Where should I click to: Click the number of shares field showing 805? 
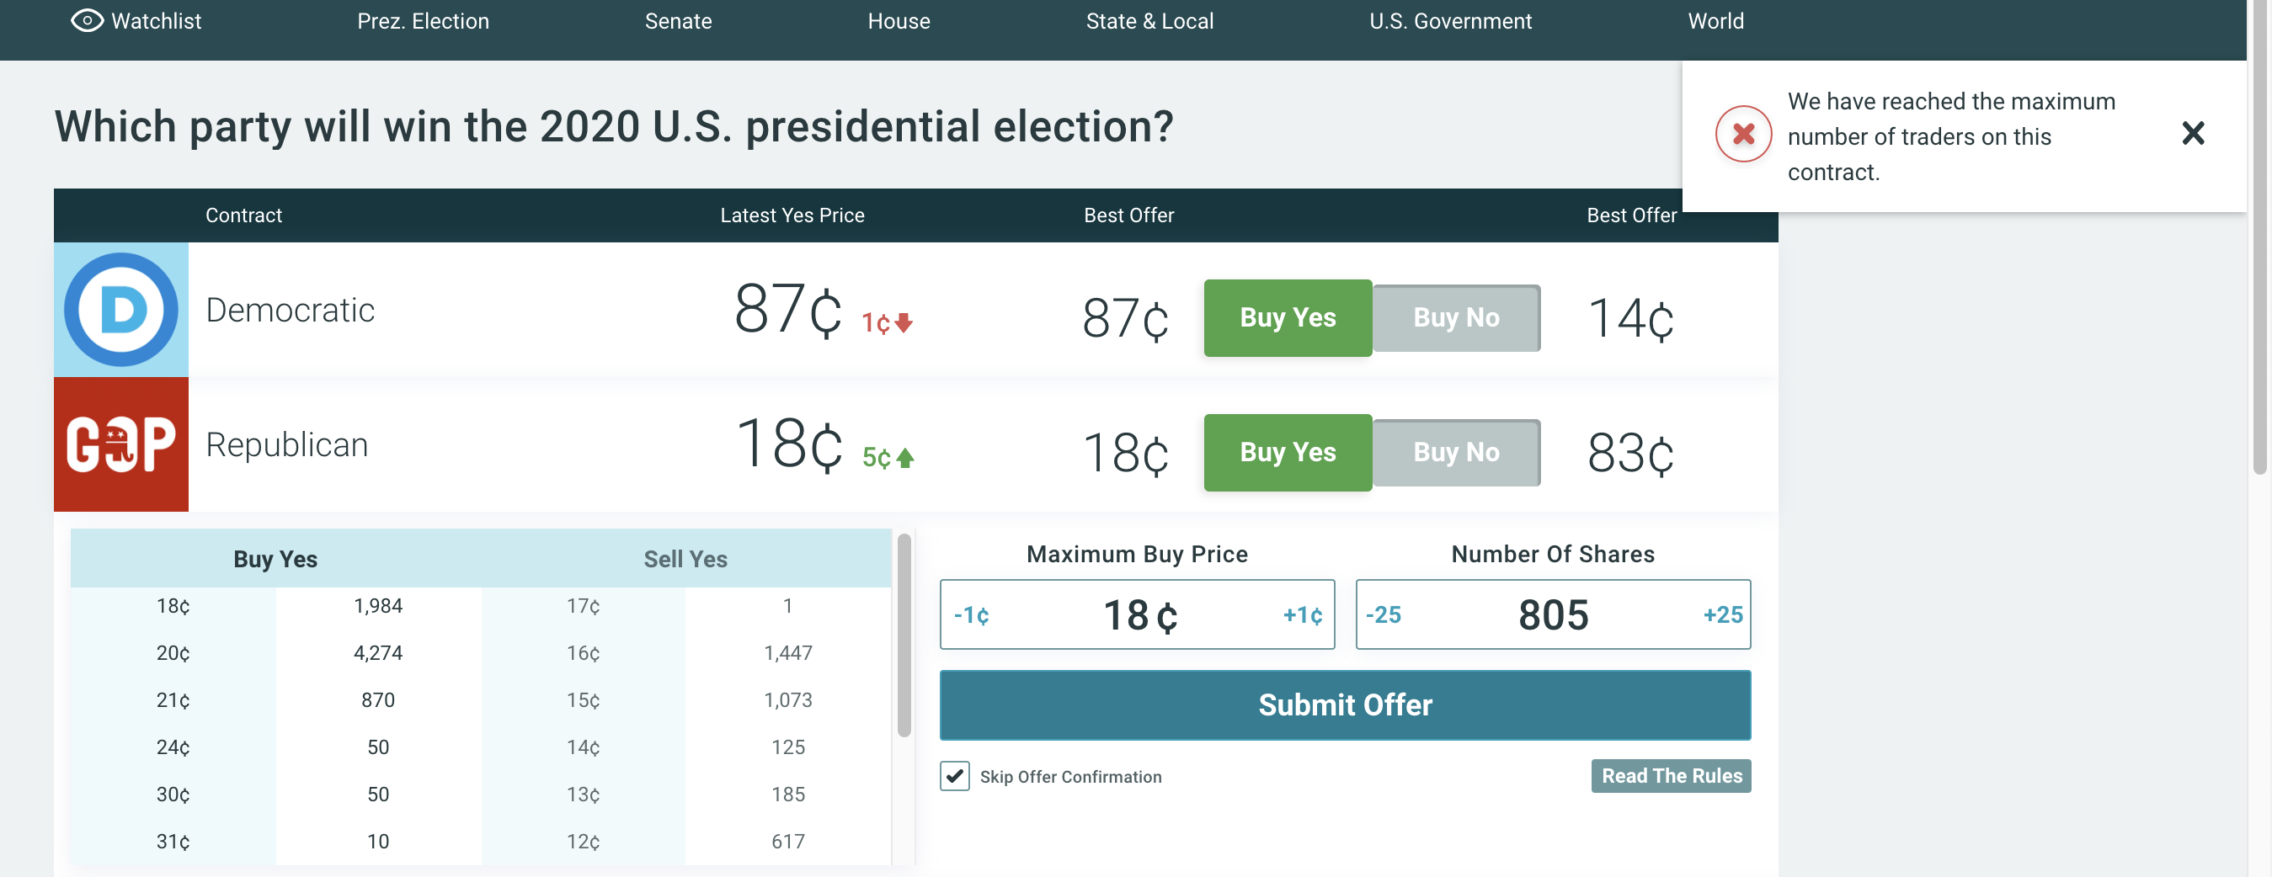1552,614
